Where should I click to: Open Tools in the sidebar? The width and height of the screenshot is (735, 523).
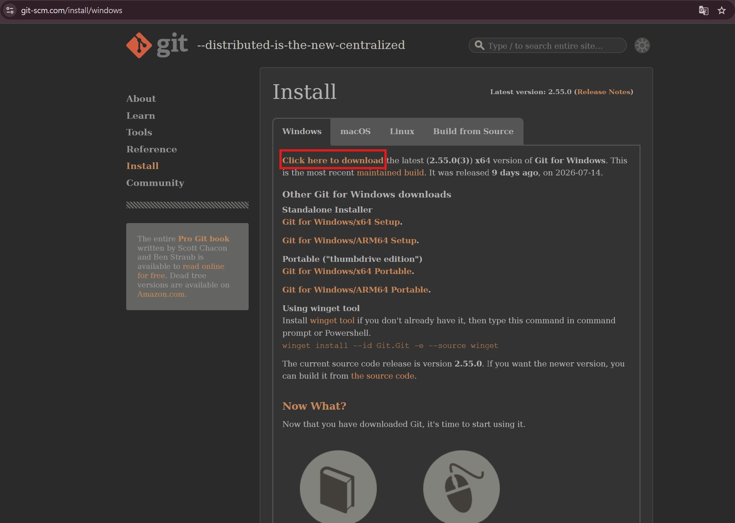tap(139, 133)
